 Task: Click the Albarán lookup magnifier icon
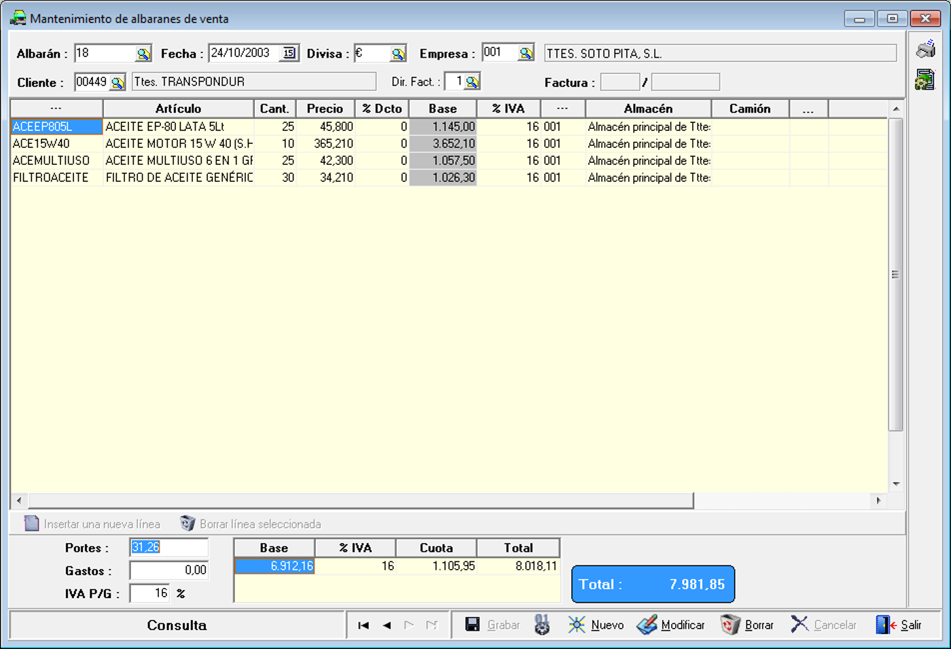tap(143, 54)
